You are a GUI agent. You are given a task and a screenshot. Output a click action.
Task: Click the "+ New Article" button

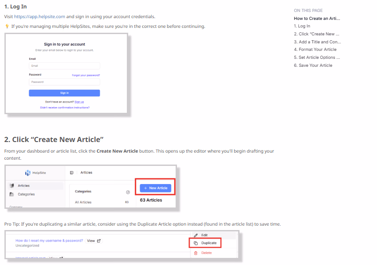coord(155,188)
